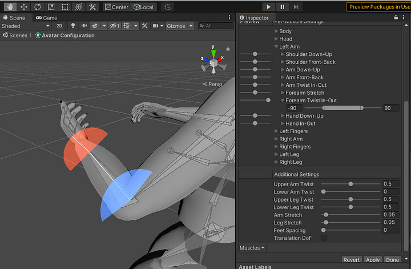This screenshot has height=269, width=411.
Task: Open the scene camera settings
Action: (158, 26)
